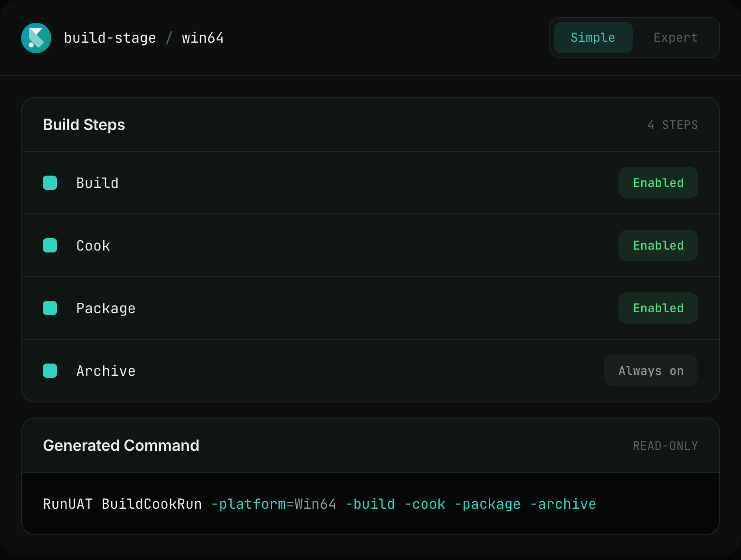Click the Enabled badge for Package
This screenshot has width=741, height=560.
[x=658, y=308]
